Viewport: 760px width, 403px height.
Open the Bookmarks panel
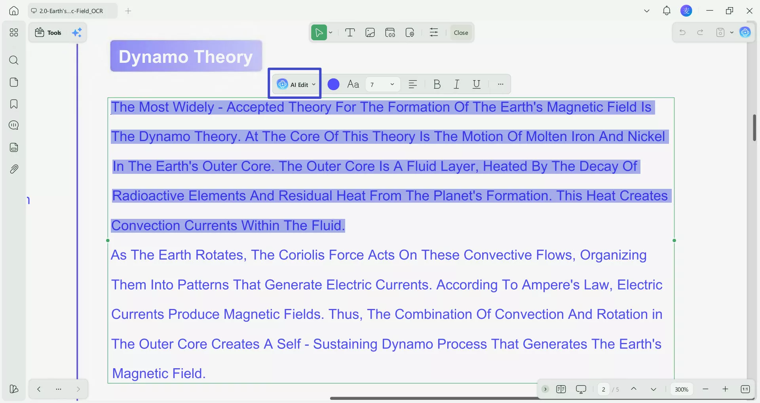click(14, 104)
